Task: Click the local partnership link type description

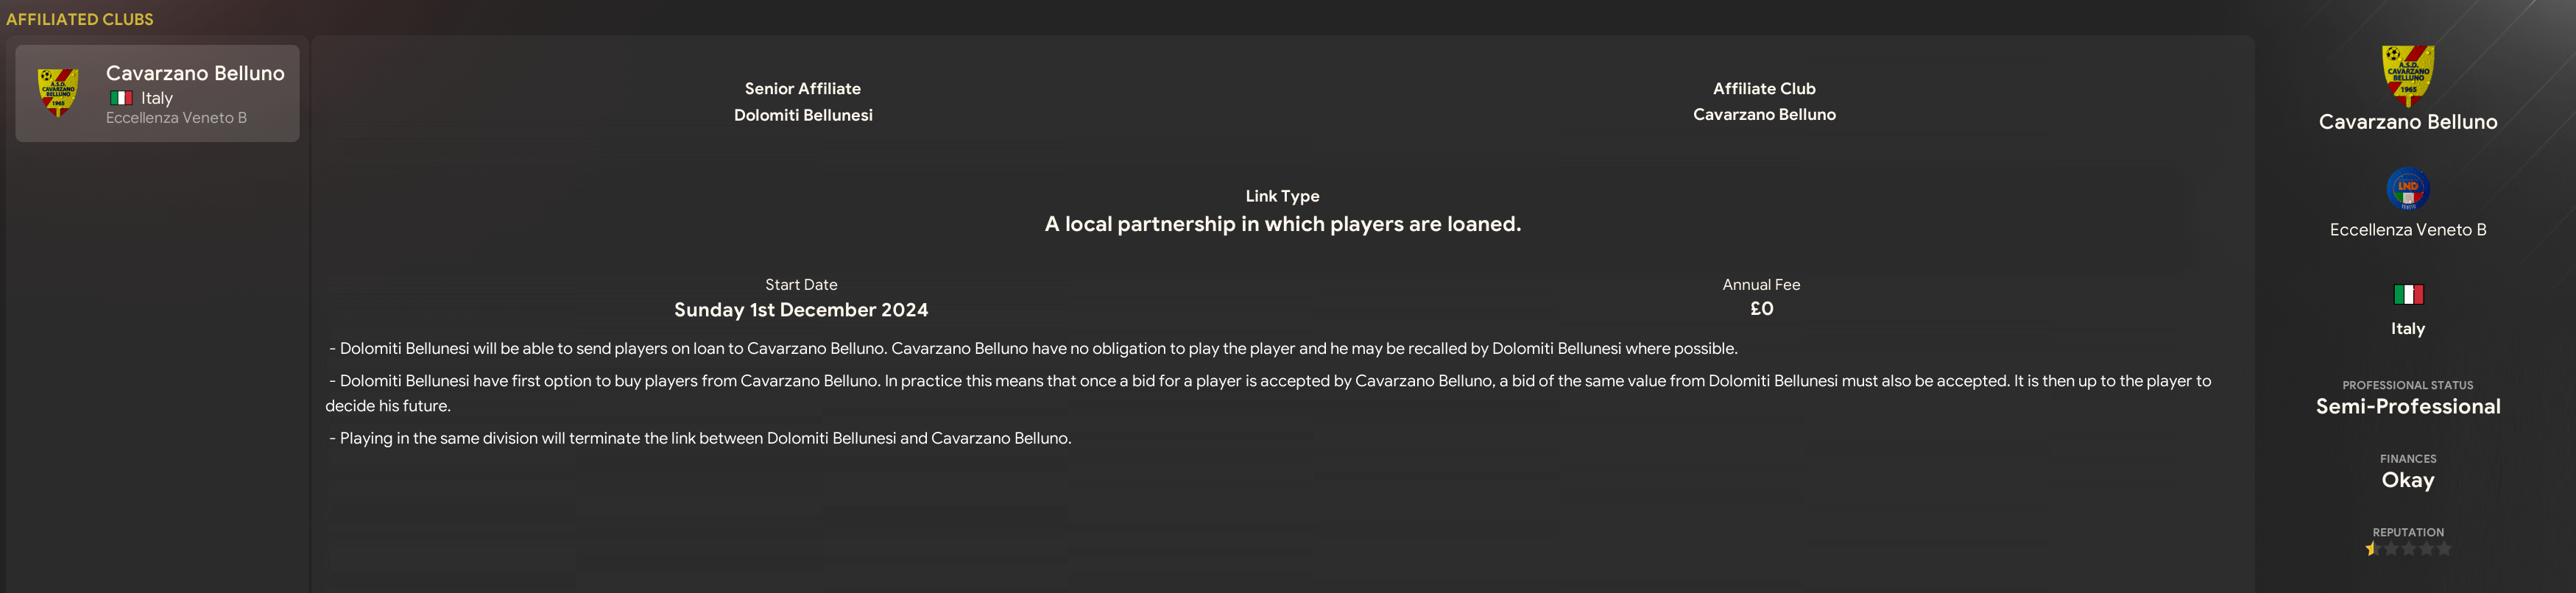Action: 1282,224
